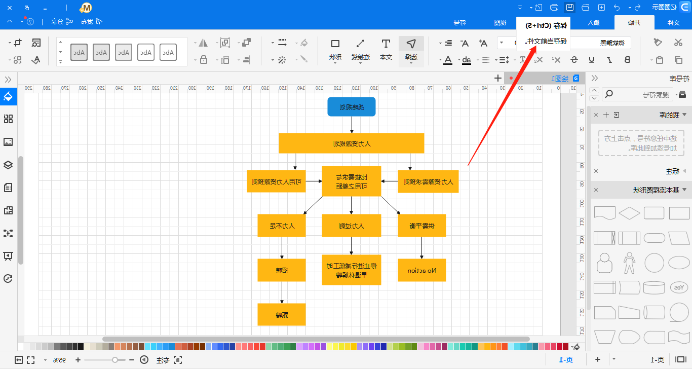692x369 pixels.
Task: Click the symbol library box icon beside search
Action: (682, 94)
